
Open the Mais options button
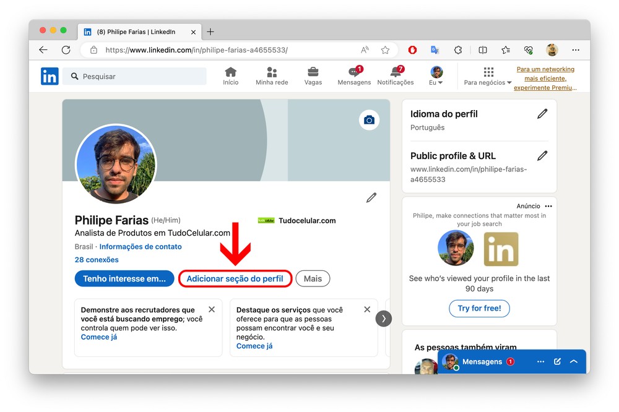pos(313,279)
